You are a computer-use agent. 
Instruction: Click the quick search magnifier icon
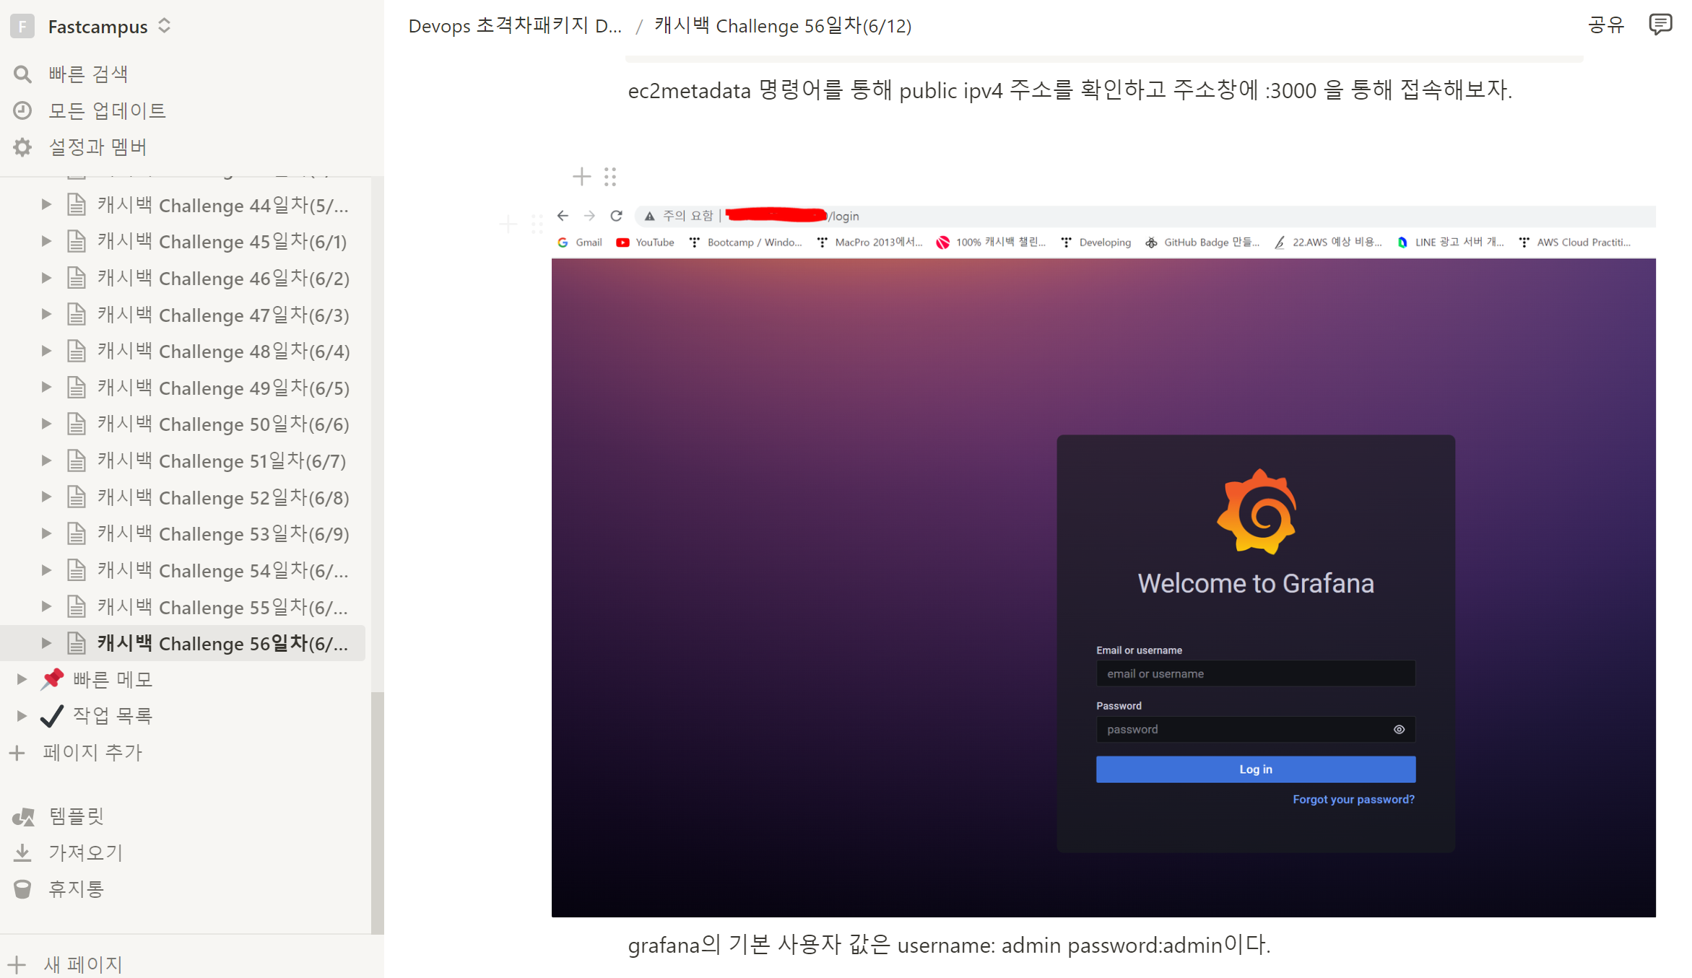coord(22,74)
